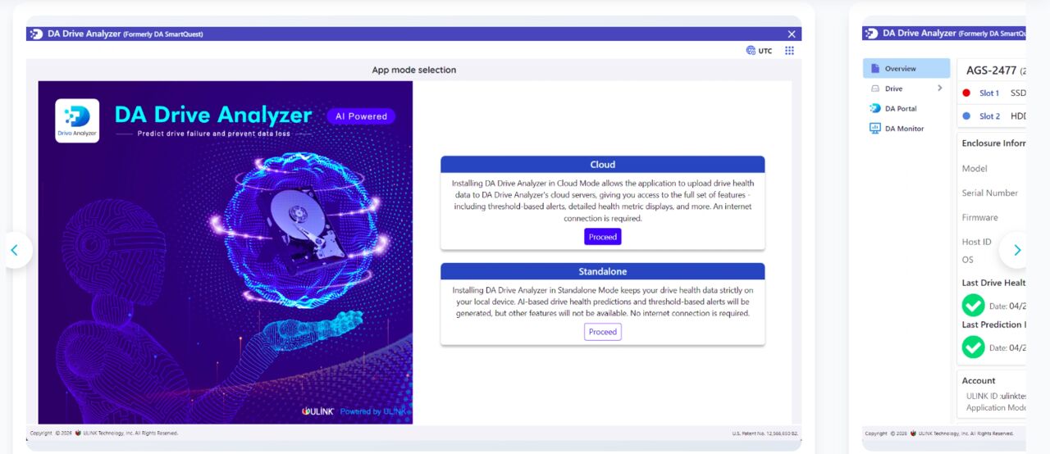Open Drive in right window sidebar

[x=906, y=89]
